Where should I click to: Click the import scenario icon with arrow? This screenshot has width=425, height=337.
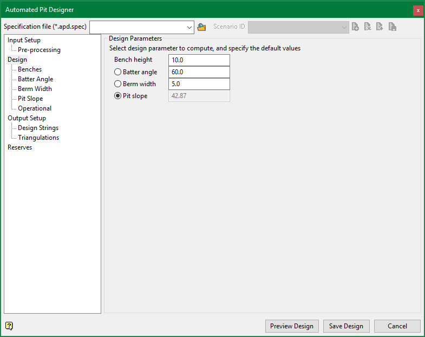[380, 27]
